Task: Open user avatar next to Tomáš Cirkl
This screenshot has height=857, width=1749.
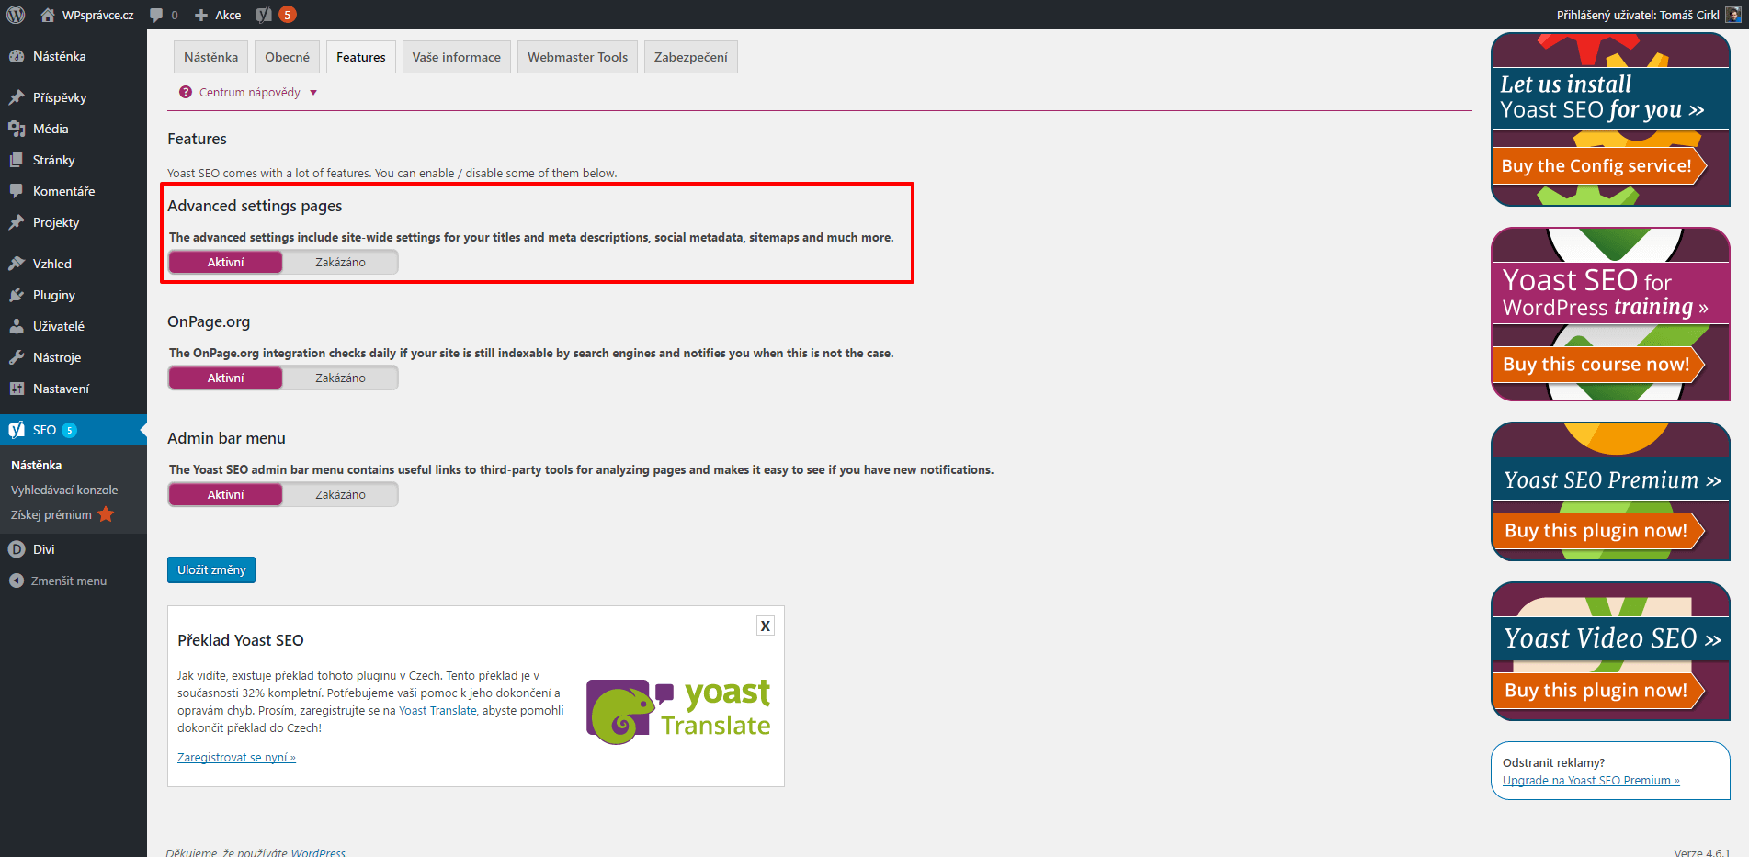Action: pyautogui.click(x=1732, y=15)
